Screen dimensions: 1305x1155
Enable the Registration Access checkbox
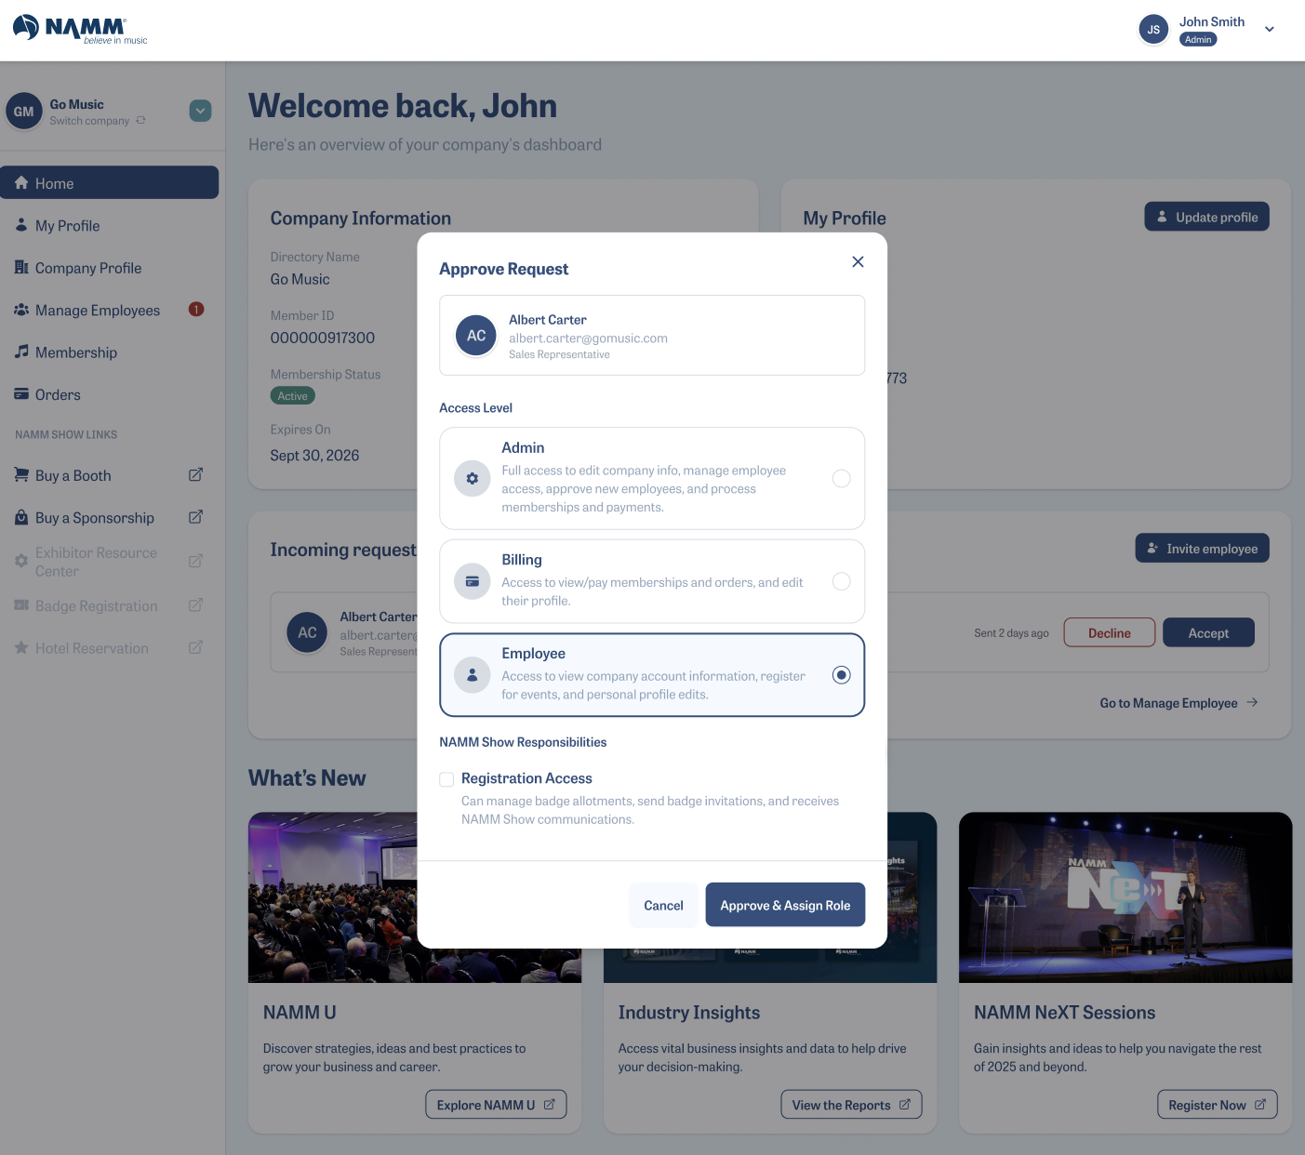pyautogui.click(x=446, y=779)
